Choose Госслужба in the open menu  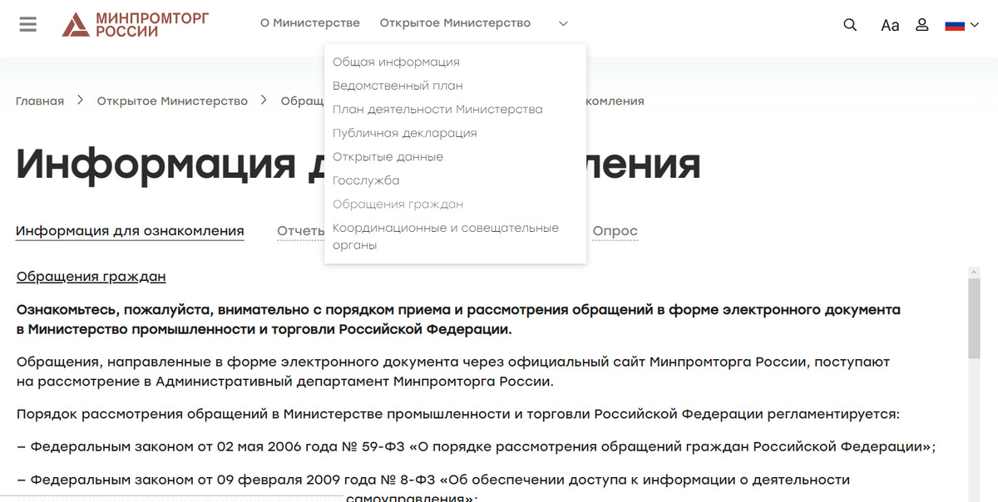click(366, 180)
